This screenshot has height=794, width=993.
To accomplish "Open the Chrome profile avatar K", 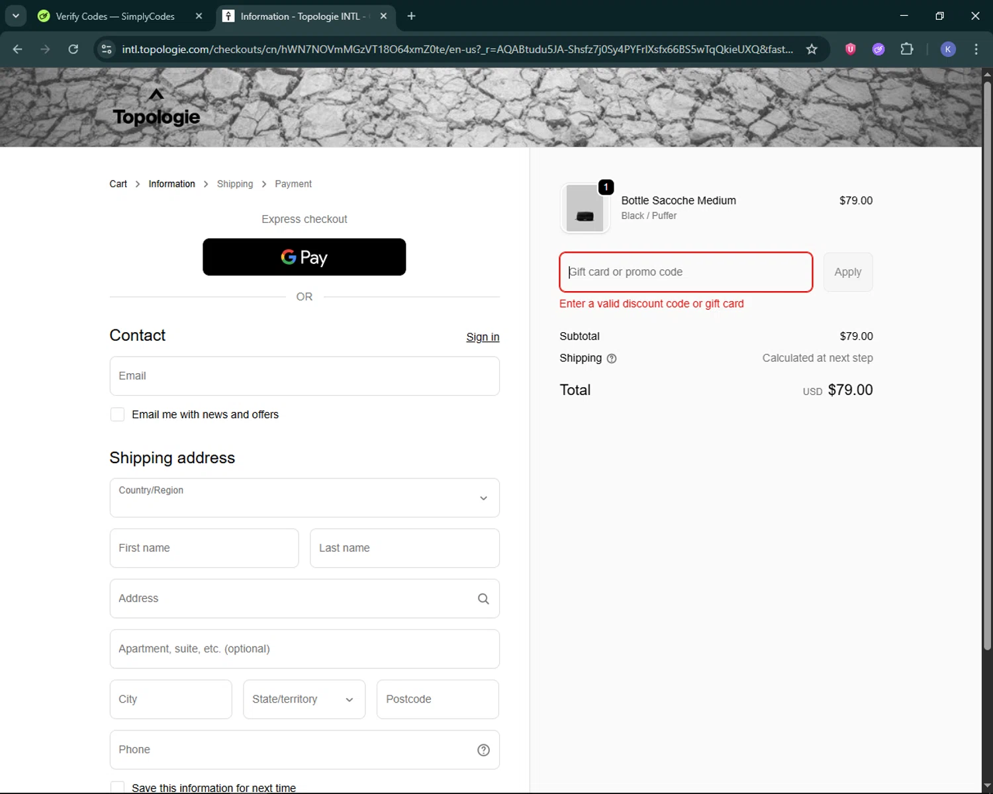I will pyautogui.click(x=948, y=49).
